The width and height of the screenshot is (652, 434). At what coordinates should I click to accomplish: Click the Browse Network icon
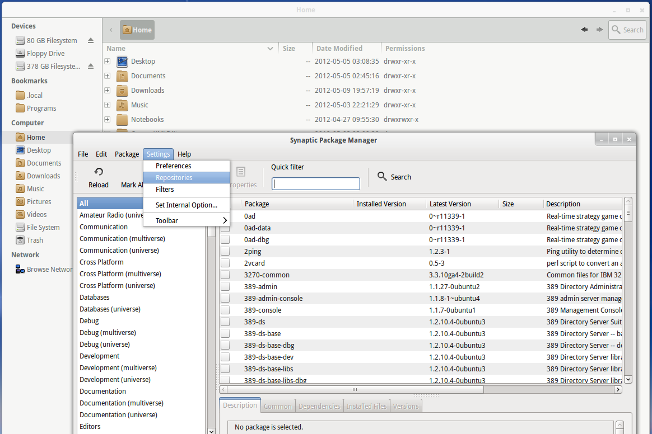tap(20, 269)
